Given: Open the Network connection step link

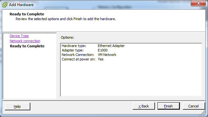Looking at the screenshot, I should 25,41.
